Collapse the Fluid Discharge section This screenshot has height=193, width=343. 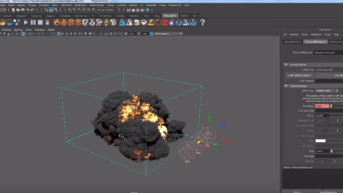[286, 86]
